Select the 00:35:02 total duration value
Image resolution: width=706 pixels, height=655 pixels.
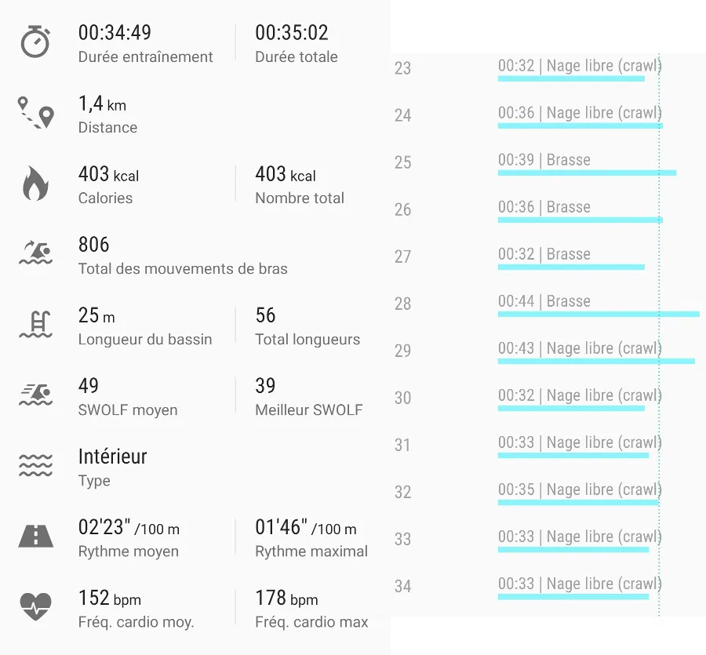(x=291, y=33)
